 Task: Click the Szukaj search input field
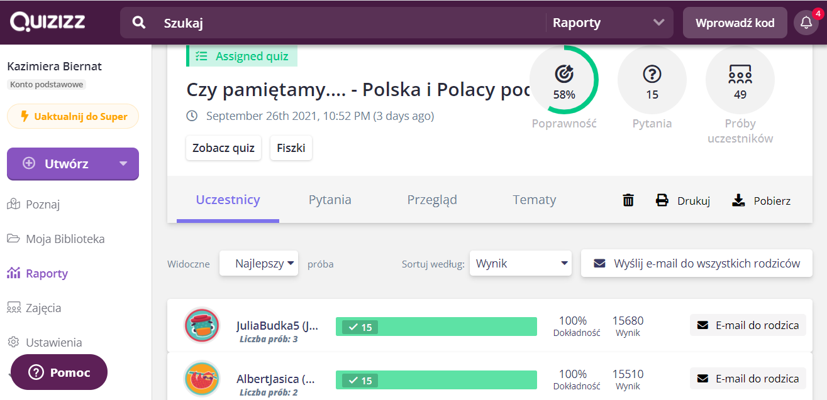pos(346,23)
